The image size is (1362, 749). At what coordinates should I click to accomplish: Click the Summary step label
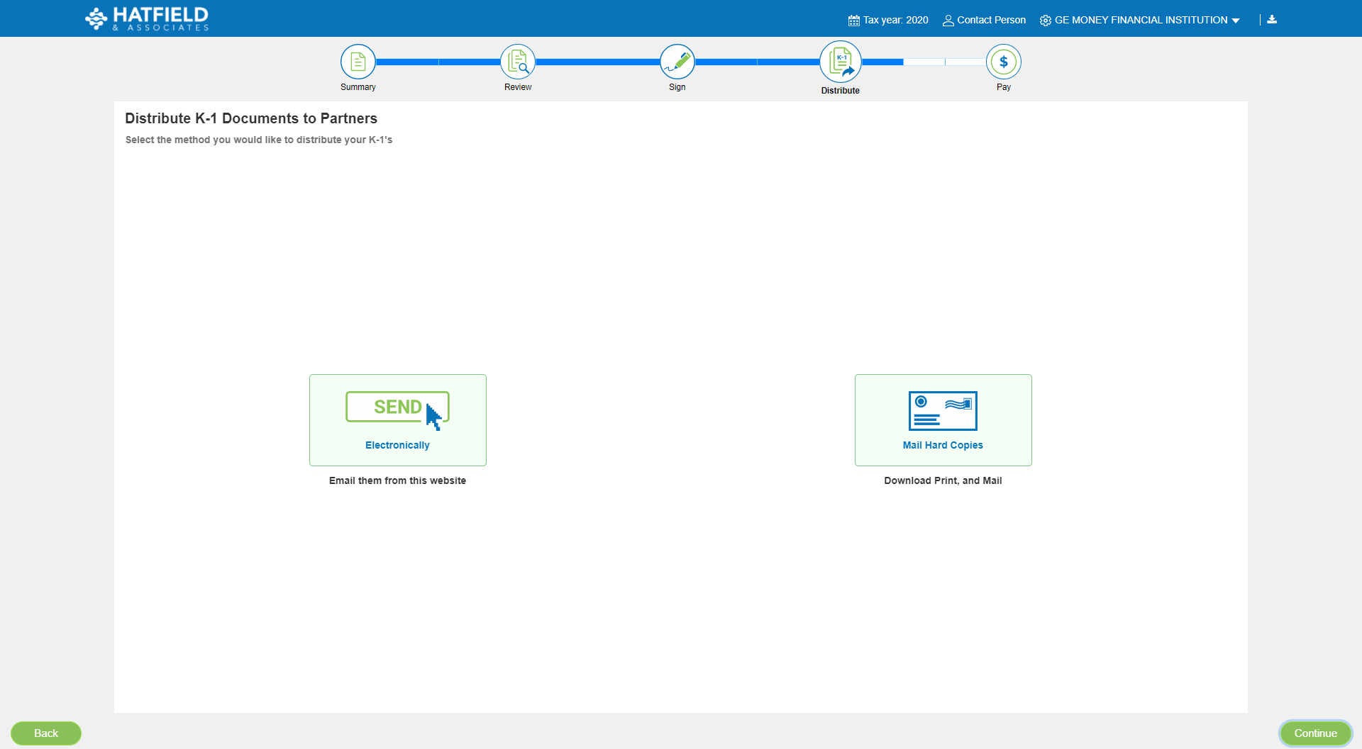358,87
